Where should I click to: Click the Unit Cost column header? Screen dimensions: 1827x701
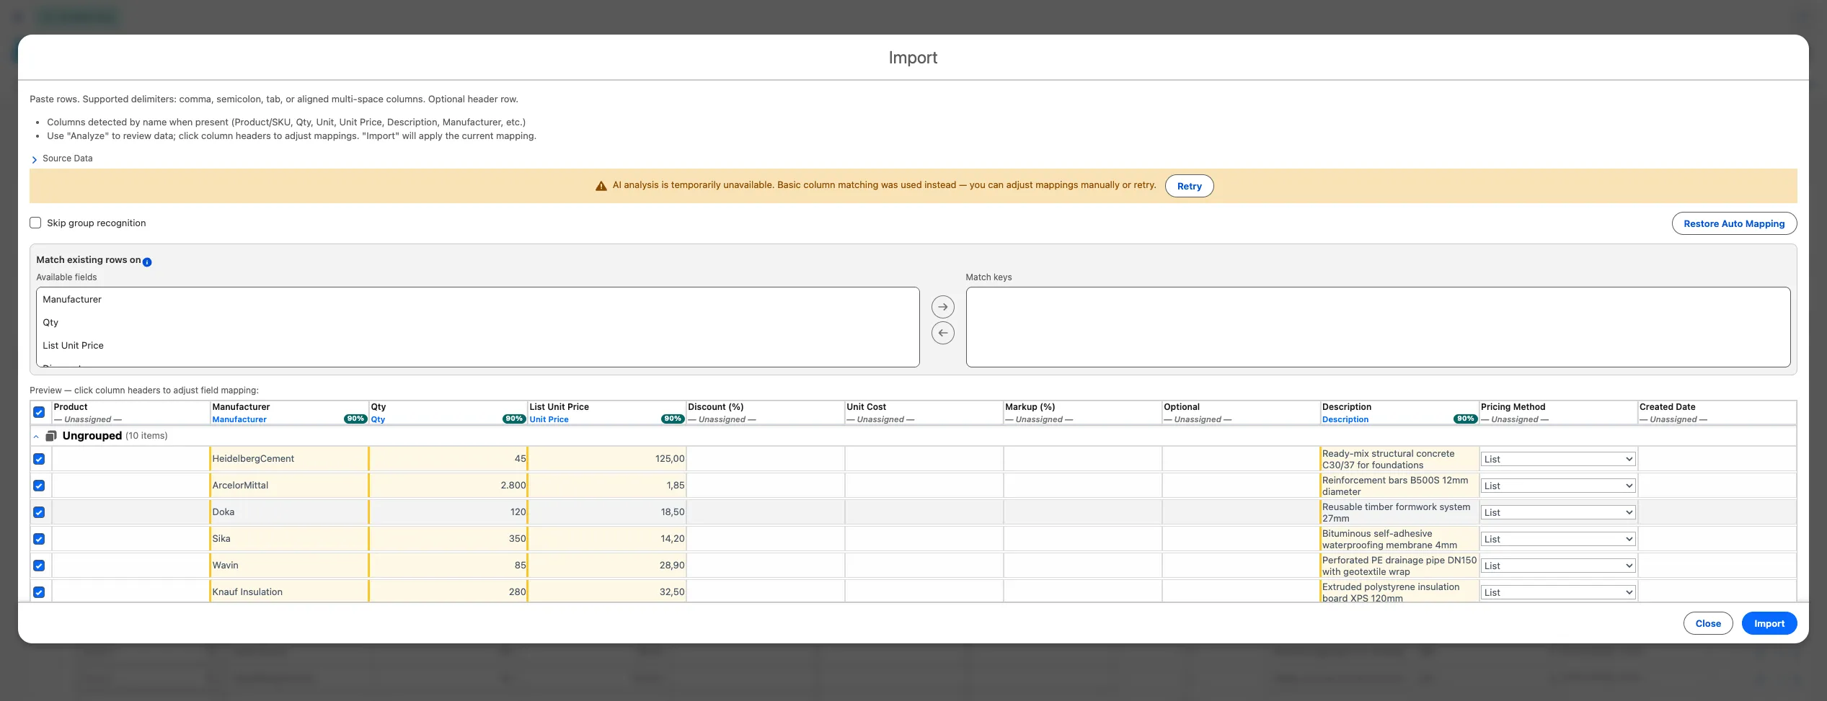(x=924, y=413)
